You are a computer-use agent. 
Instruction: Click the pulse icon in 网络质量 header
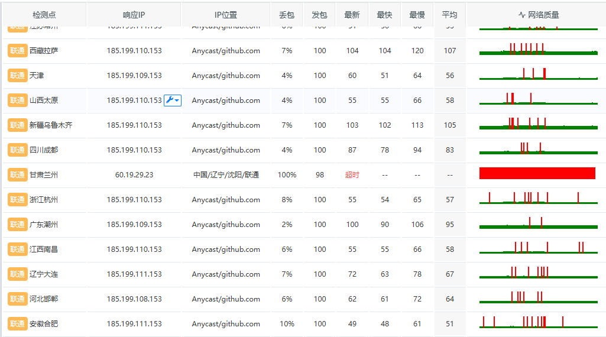pos(521,15)
